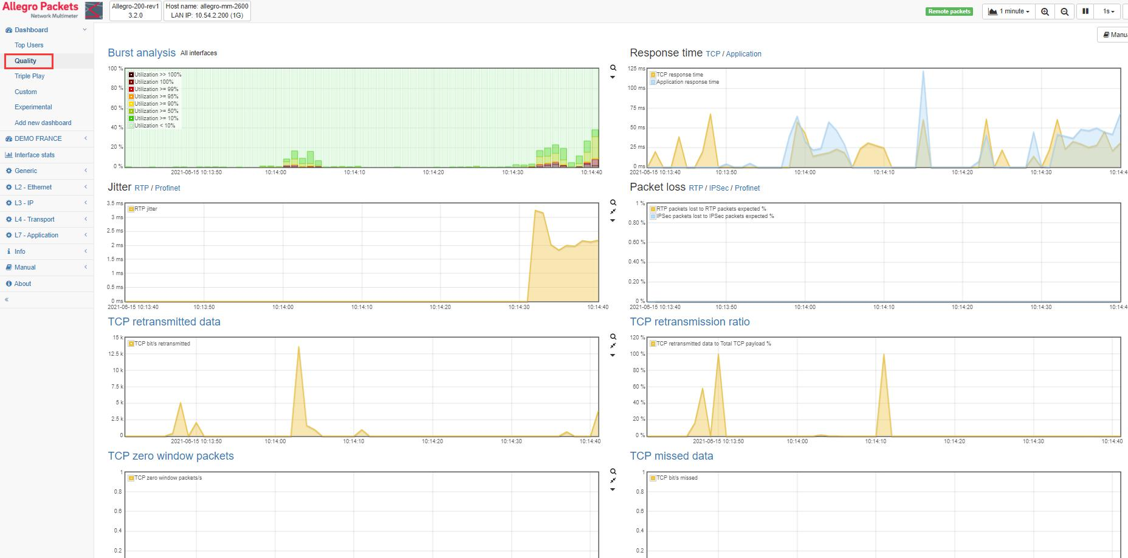1128x558 pixels.
Task: Open the TCP retransmission ratio heading link
Action: click(690, 322)
